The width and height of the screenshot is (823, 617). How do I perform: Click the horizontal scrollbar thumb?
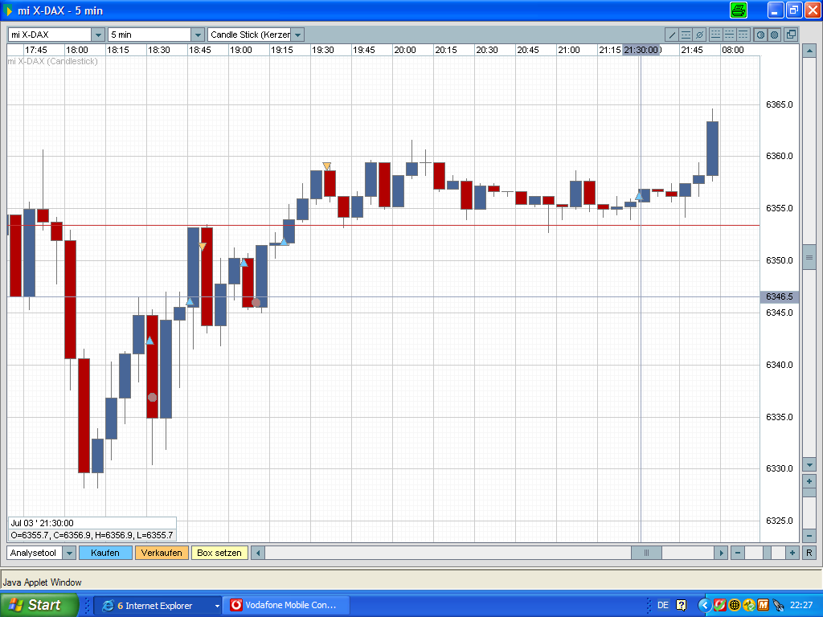coord(646,553)
